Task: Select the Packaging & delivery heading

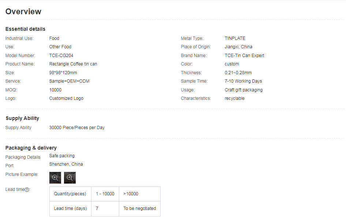Action: 31,148
